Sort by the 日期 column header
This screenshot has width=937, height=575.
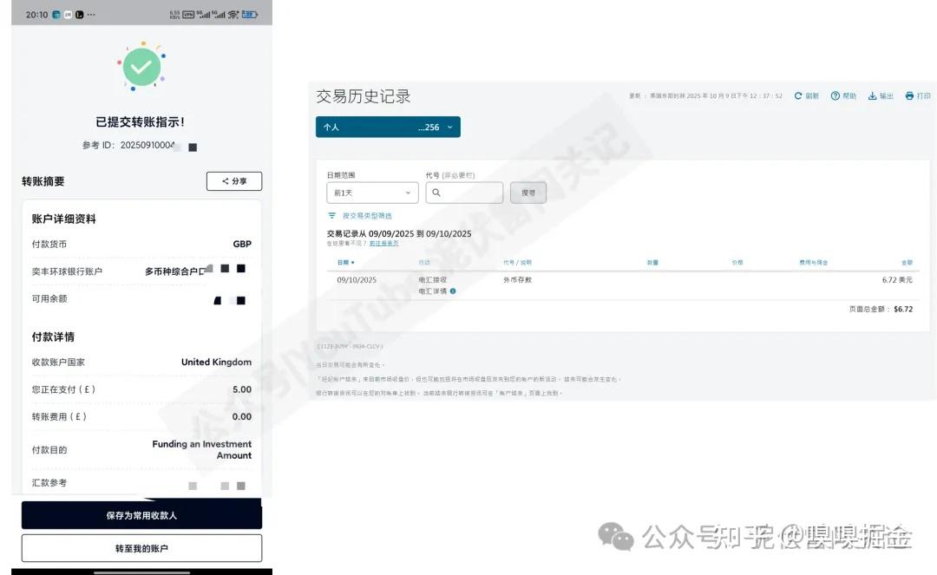point(345,262)
